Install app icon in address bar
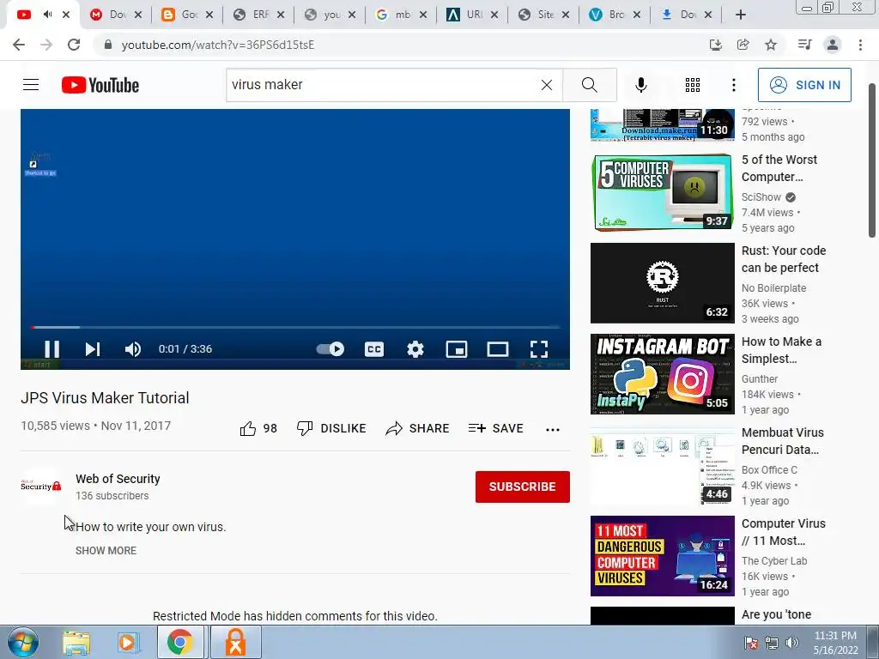Viewport: 879px width, 659px height. coord(716,45)
